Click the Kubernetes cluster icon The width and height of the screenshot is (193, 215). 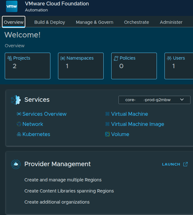19,134
